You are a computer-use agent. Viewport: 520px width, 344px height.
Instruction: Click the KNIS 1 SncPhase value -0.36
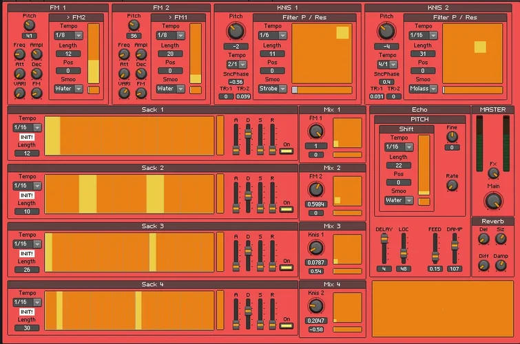[236, 82]
